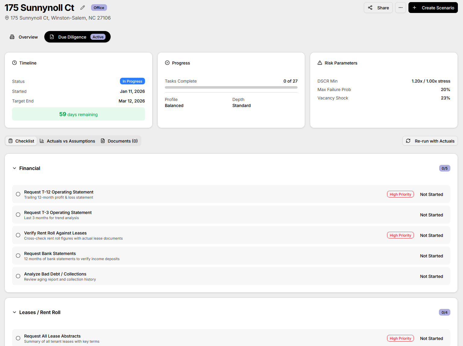This screenshot has height=346, width=463.
Task: Click the building icon next to Overview
Action: pos(12,37)
